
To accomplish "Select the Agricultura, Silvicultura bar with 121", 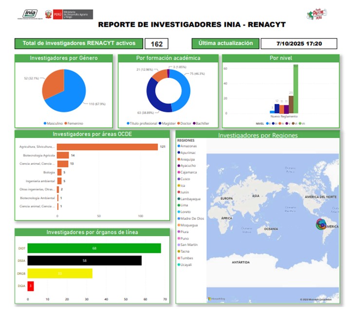I will [107, 147].
